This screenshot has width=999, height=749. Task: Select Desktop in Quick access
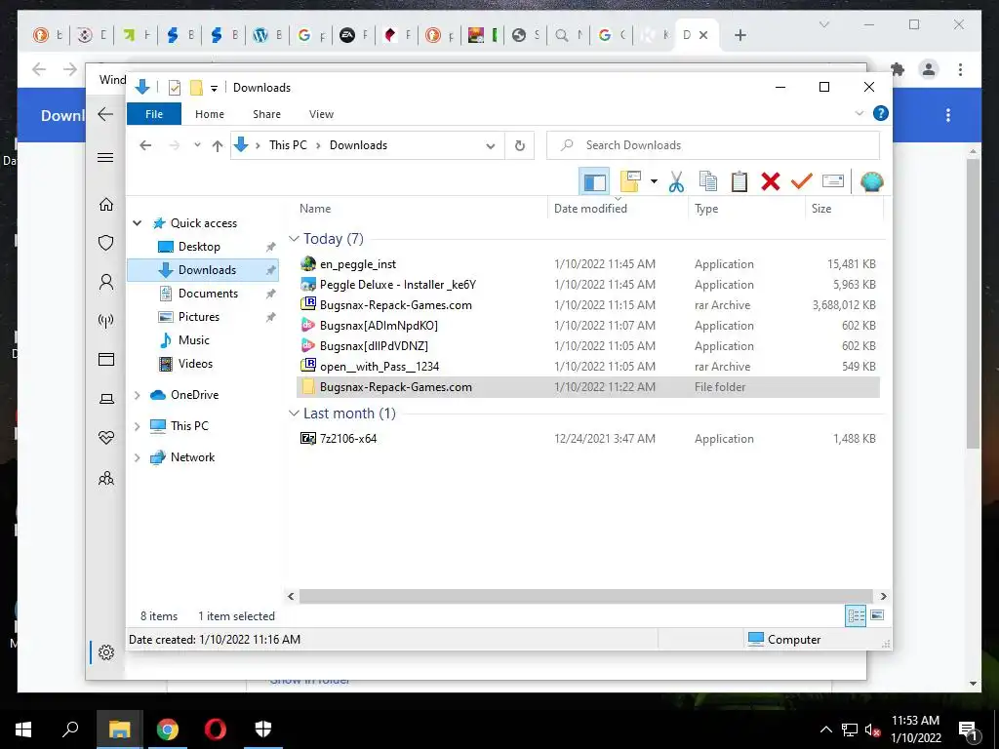pyautogui.click(x=199, y=247)
